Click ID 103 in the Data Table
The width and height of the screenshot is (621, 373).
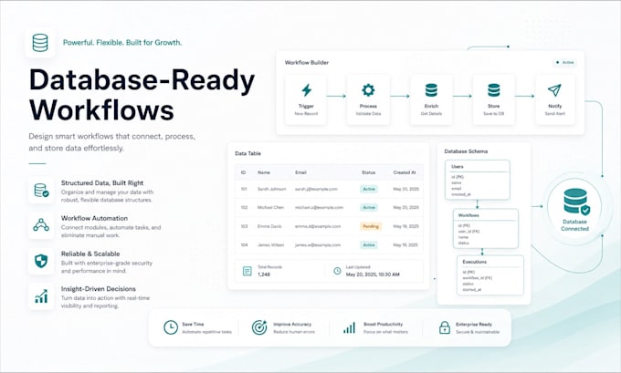pyautogui.click(x=244, y=226)
